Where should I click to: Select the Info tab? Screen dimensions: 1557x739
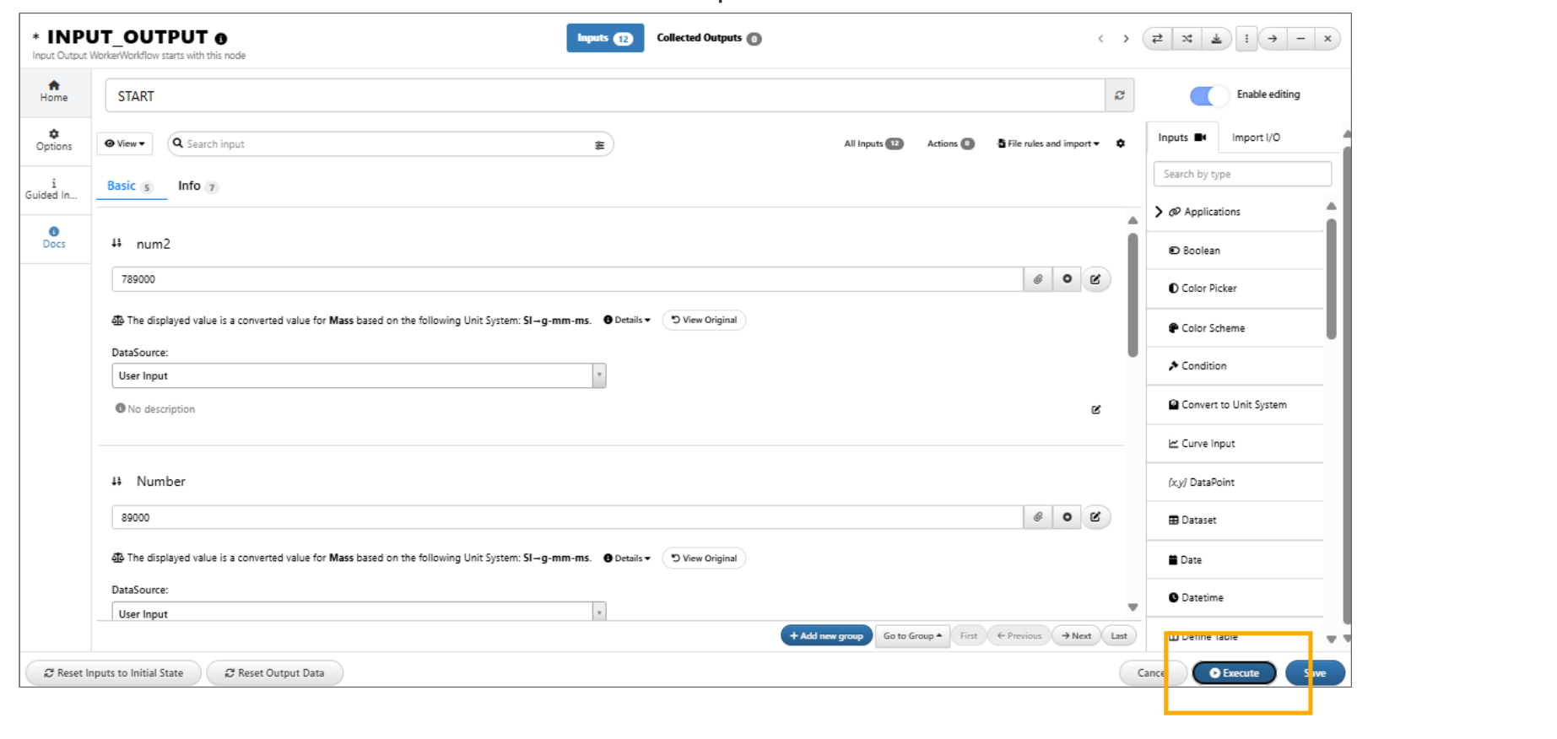tap(198, 186)
